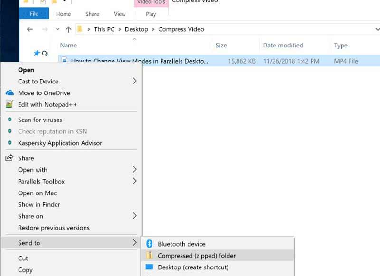Click Compress Video in the breadcrumb
Screen dimensions: 380x276
click(x=181, y=29)
